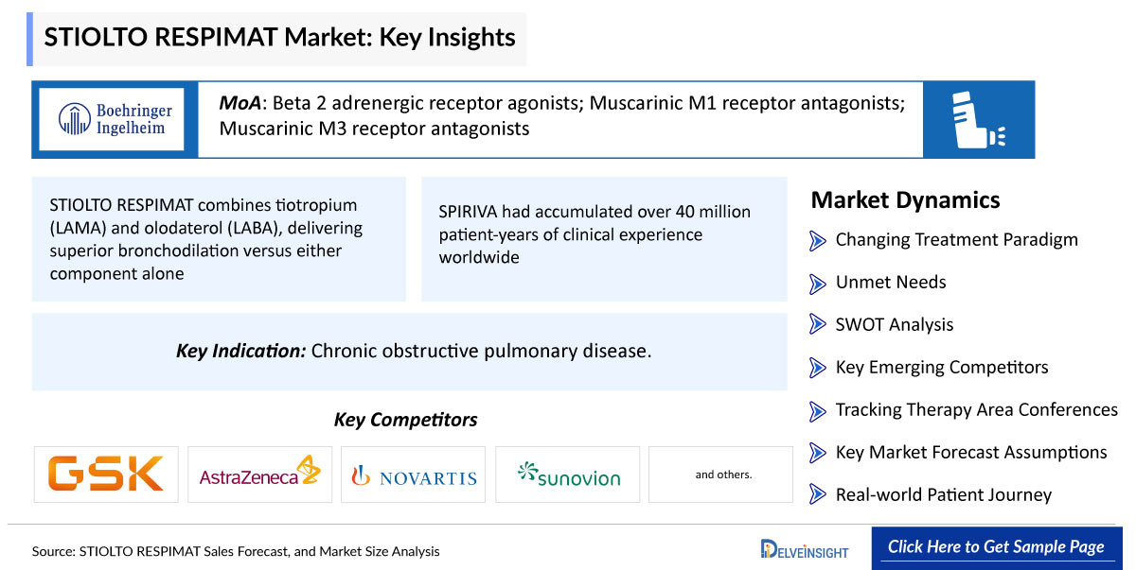Click the Key Indication panel
1136x570 pixels.
[410, 352]
